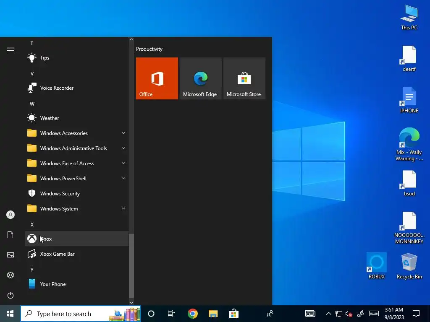Open the Weather app
430x322 pixels.
point(77,118)
